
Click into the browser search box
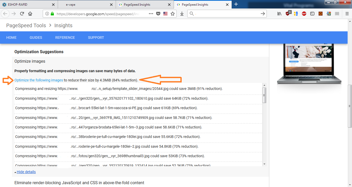(x=227, y=14)
